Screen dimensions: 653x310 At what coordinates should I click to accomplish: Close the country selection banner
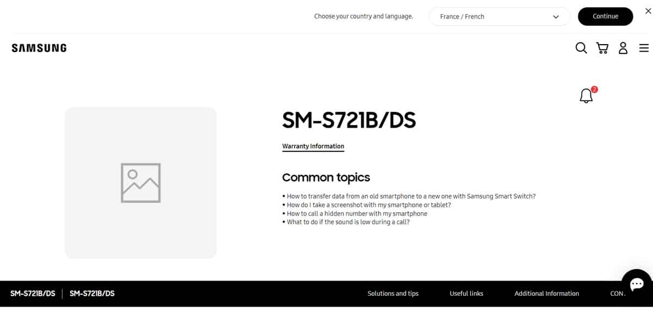coord(648,11)
